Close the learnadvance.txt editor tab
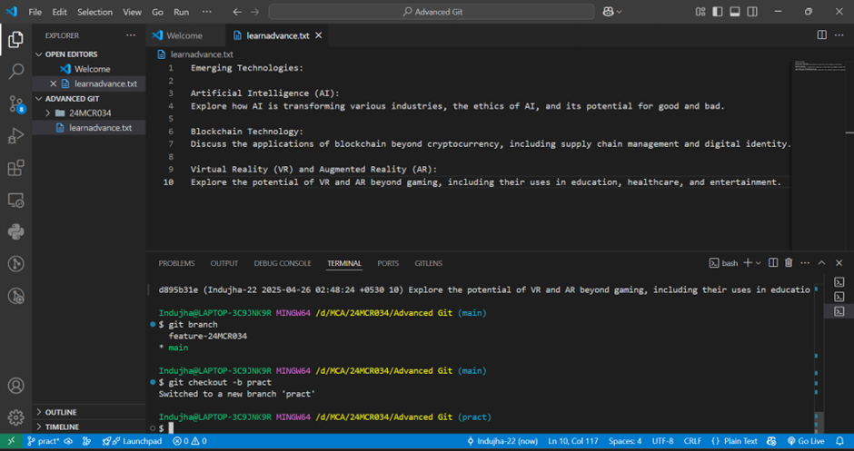 [319, 35]
